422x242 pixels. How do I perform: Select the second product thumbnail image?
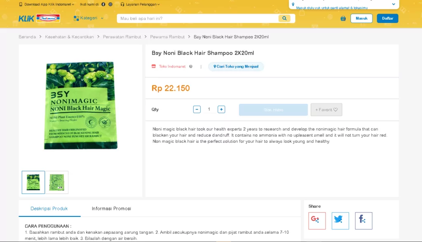point(57,182)
